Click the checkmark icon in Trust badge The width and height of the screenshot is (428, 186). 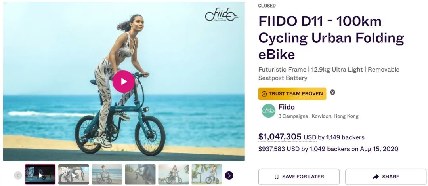[x=264, y=94]
